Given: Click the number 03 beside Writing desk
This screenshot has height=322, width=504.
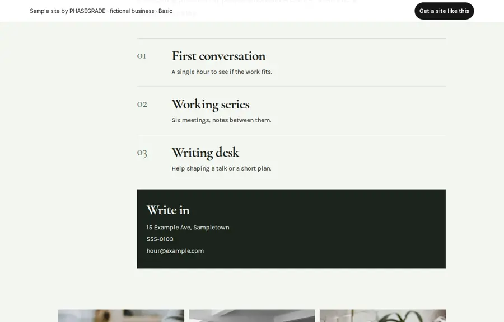Looking at the screenshot, I should (x=142, y=153).
